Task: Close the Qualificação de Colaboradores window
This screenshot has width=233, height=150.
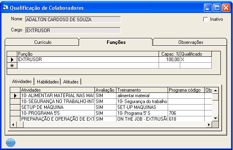Action: [x=226, y=8]
